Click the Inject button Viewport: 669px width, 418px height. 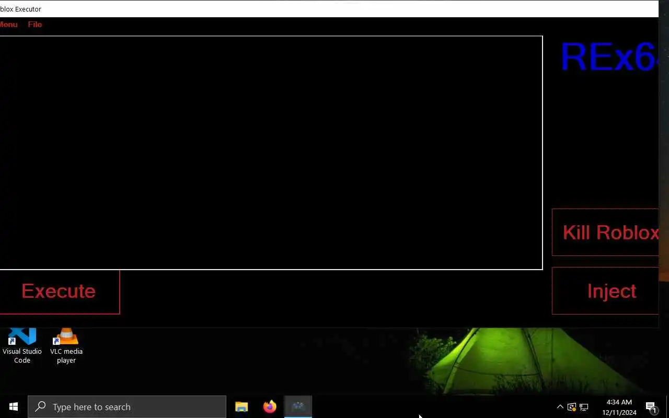(x=605, y=291)
